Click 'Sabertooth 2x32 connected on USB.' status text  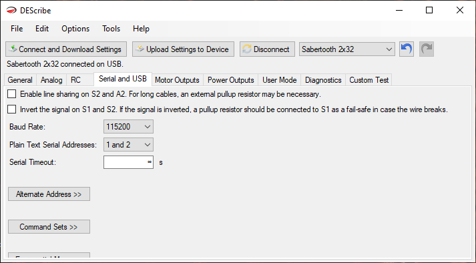tap(65, 64)
